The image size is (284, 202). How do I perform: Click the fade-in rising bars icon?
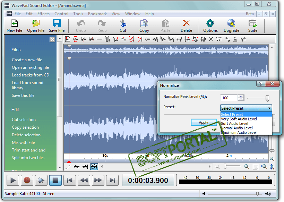coord(155,39)
